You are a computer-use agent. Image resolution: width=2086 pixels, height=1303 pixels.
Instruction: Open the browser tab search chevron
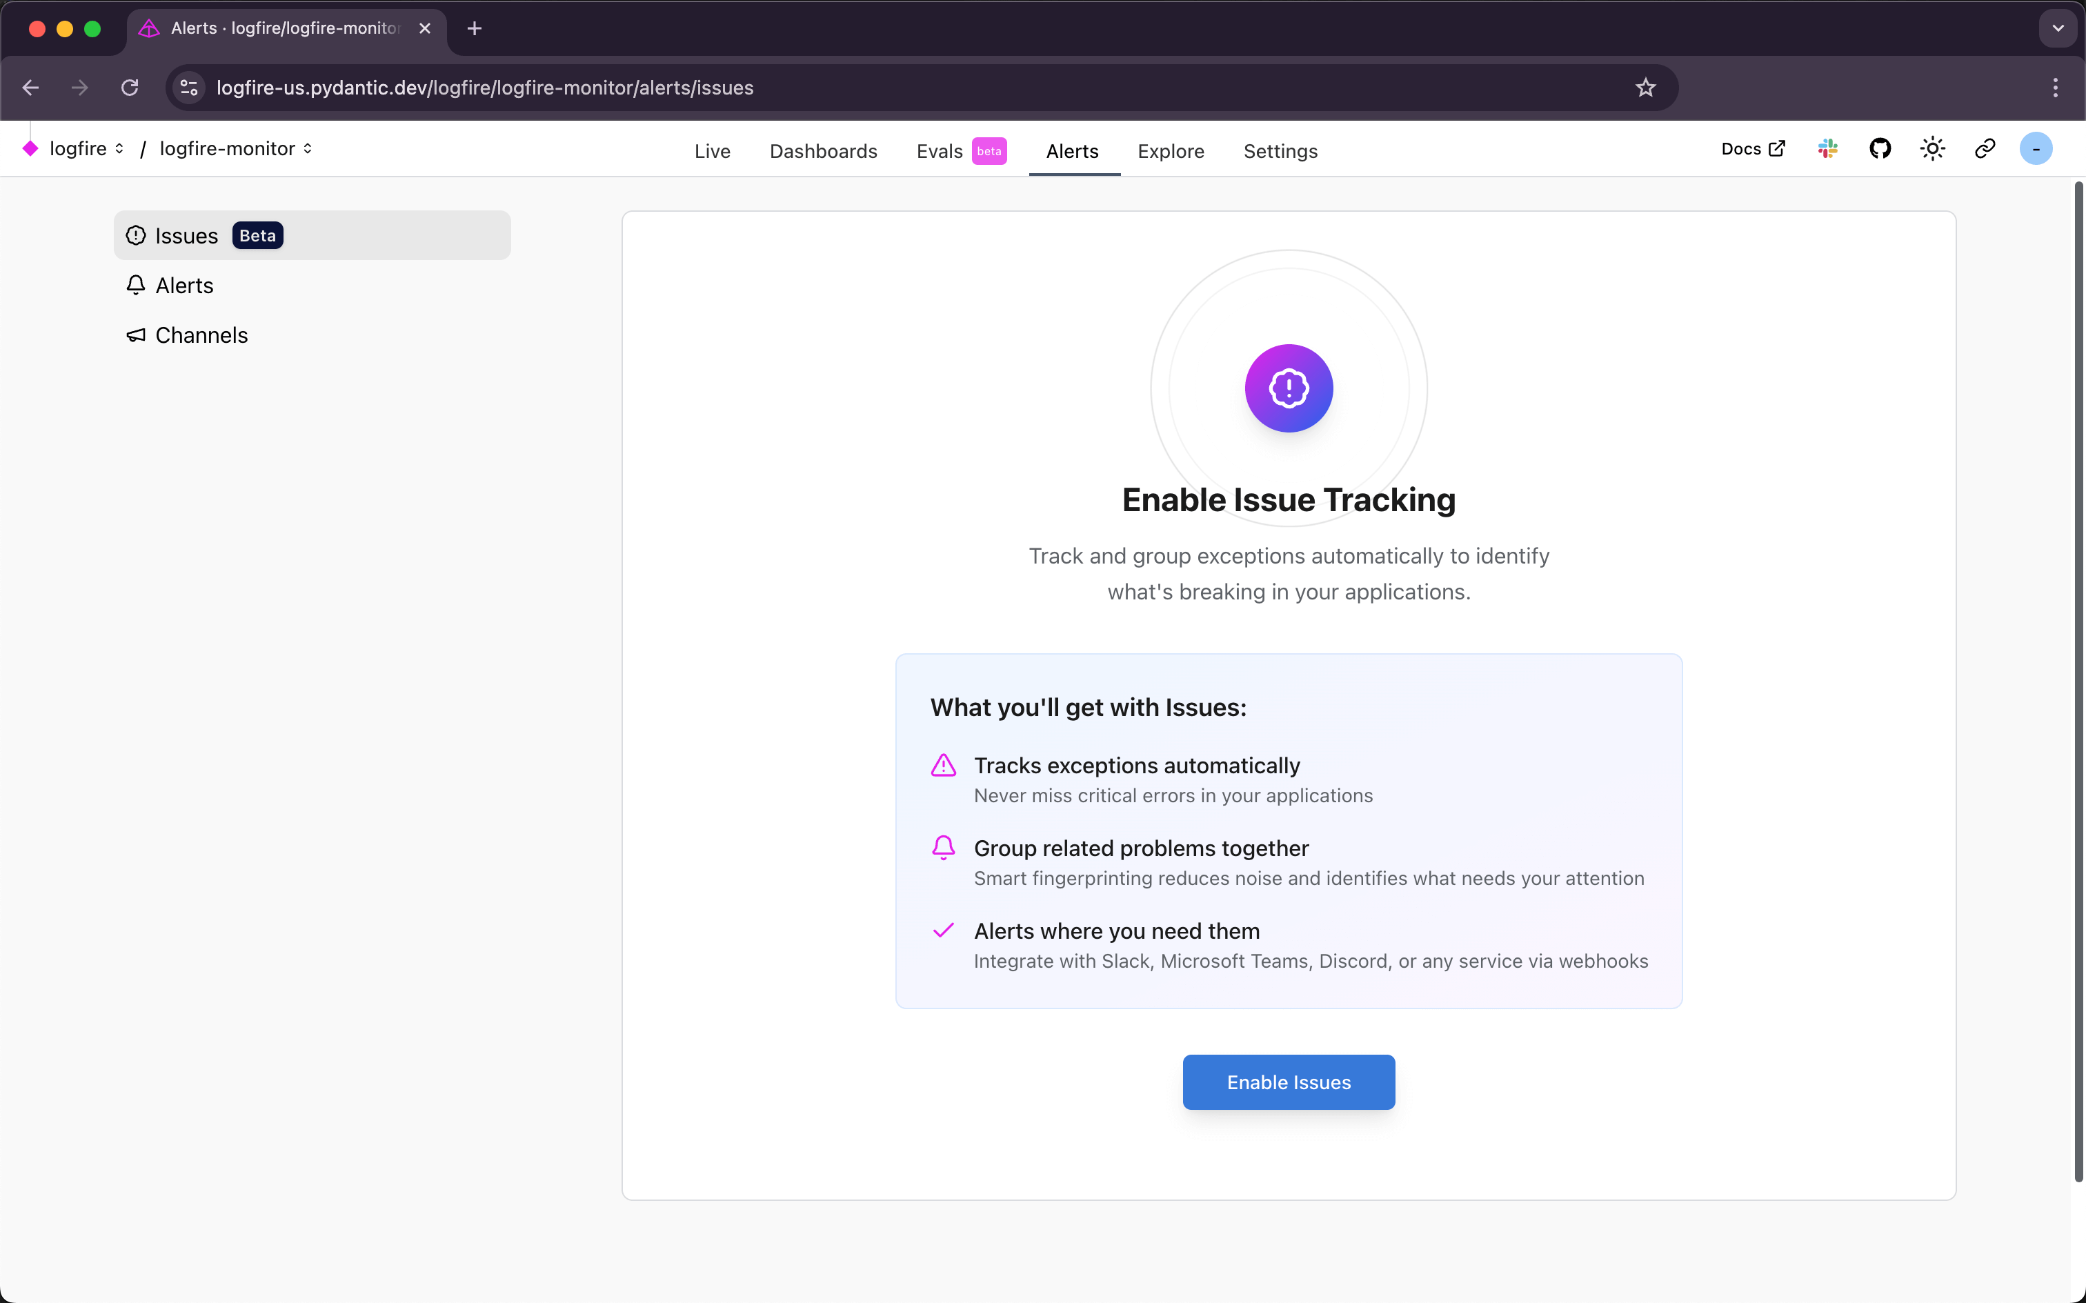[x=2058, y=28]
